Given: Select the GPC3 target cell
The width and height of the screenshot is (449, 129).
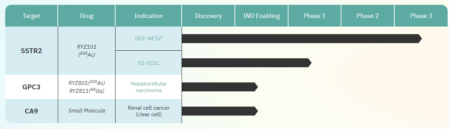Looking at the screenshot, I should [31, 87].
